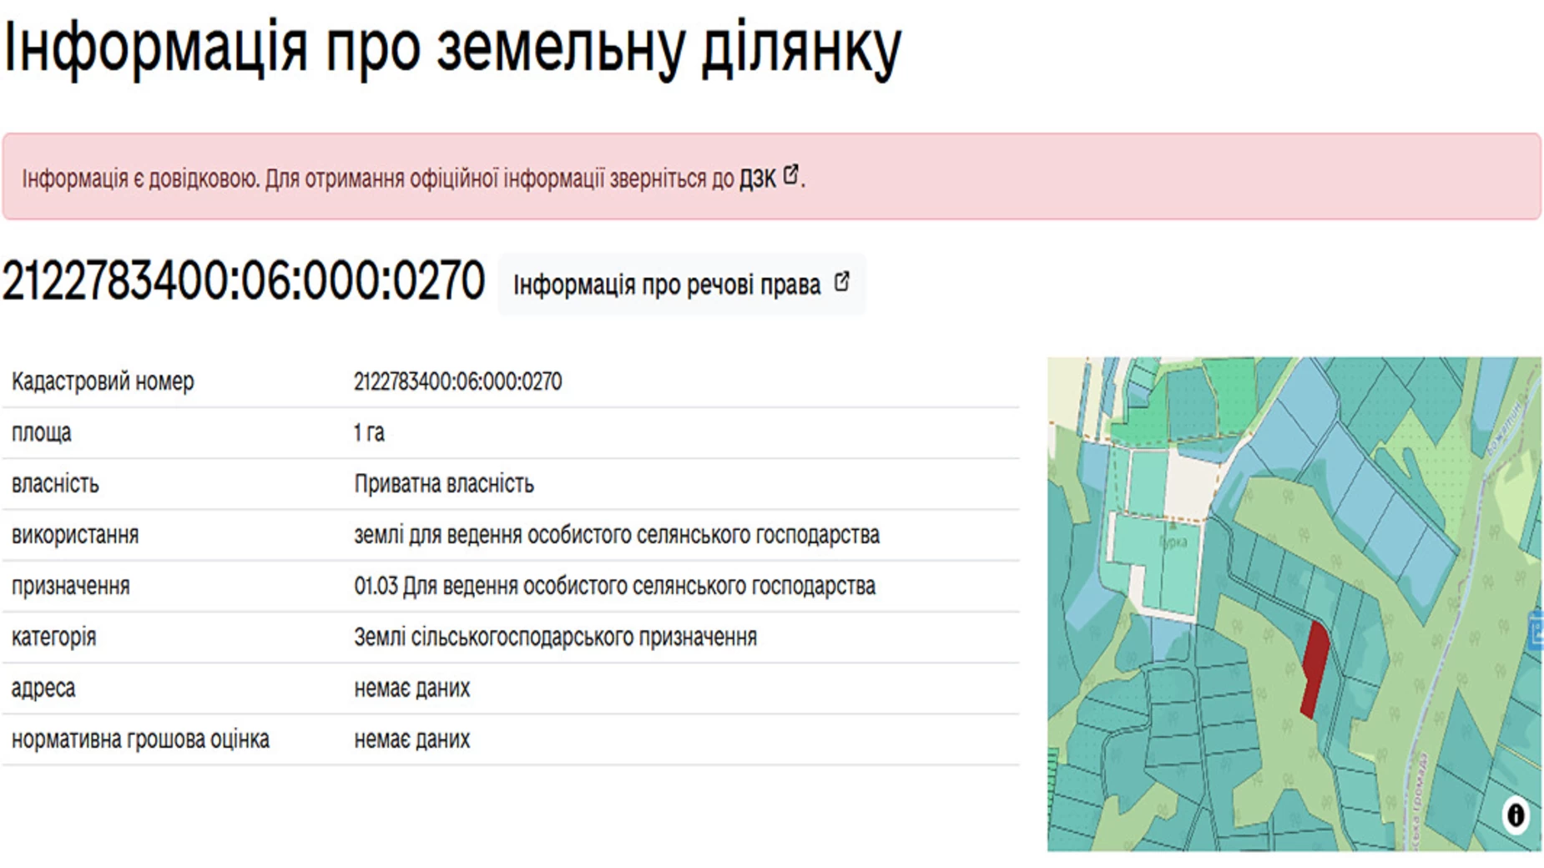The height and width of the screenshot is (868, 1544).
Task: Click the 'власність' row label
Action: (x=55, y=484)
